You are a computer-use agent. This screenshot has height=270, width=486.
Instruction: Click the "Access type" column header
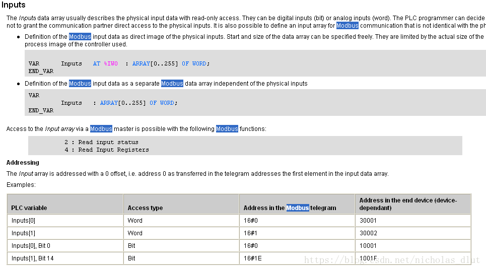[x=145, y=208]
